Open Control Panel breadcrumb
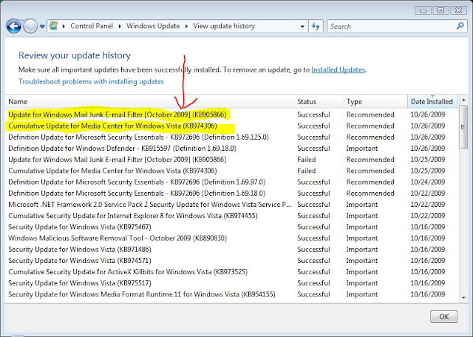The image size is (473, 337). click(x=92, y=26)
